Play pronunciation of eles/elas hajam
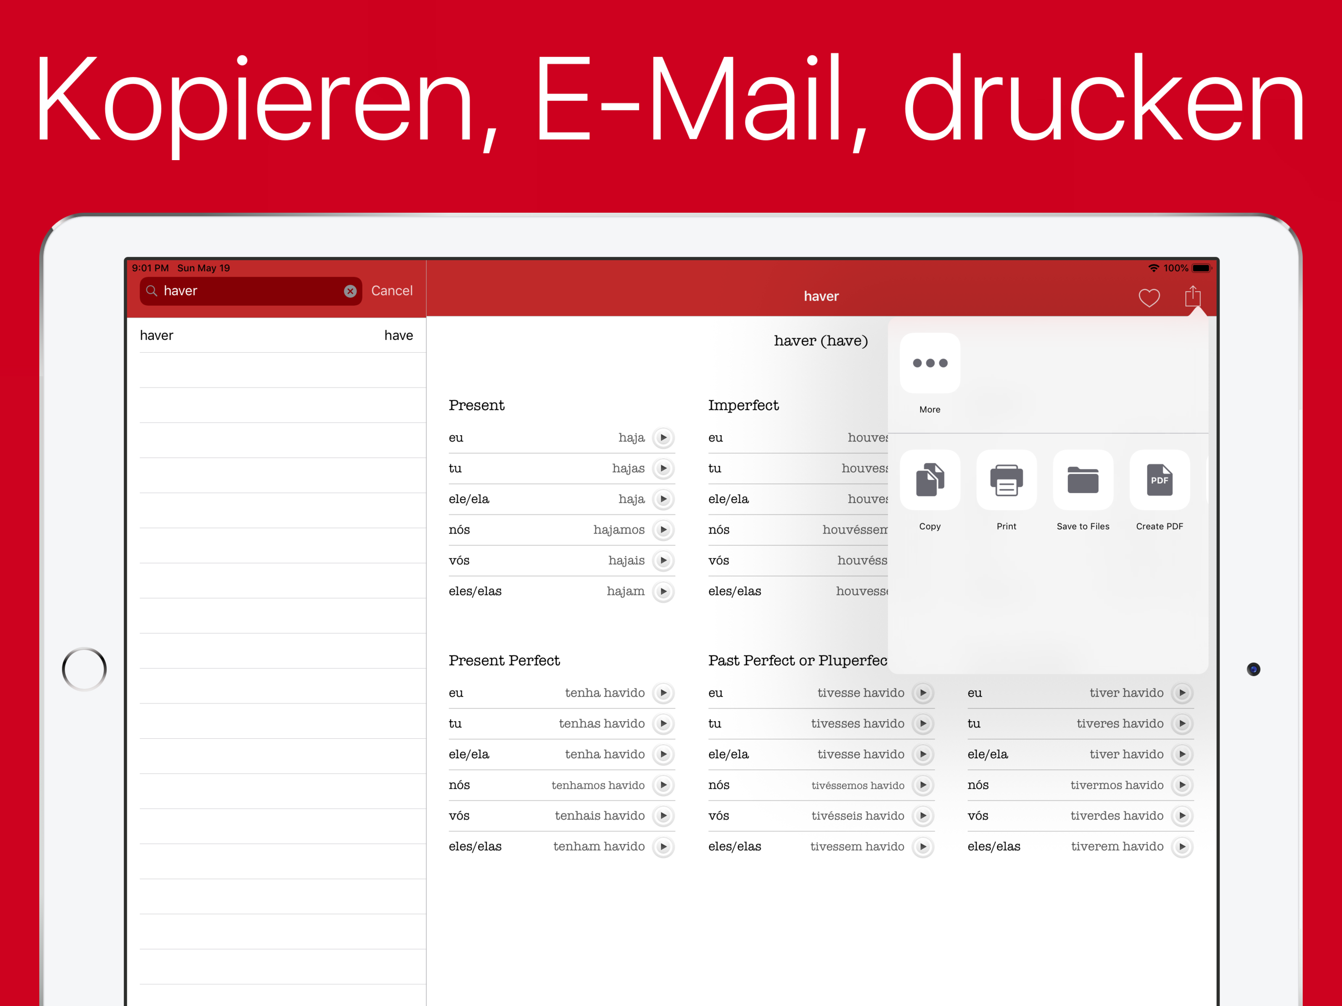 664,591
